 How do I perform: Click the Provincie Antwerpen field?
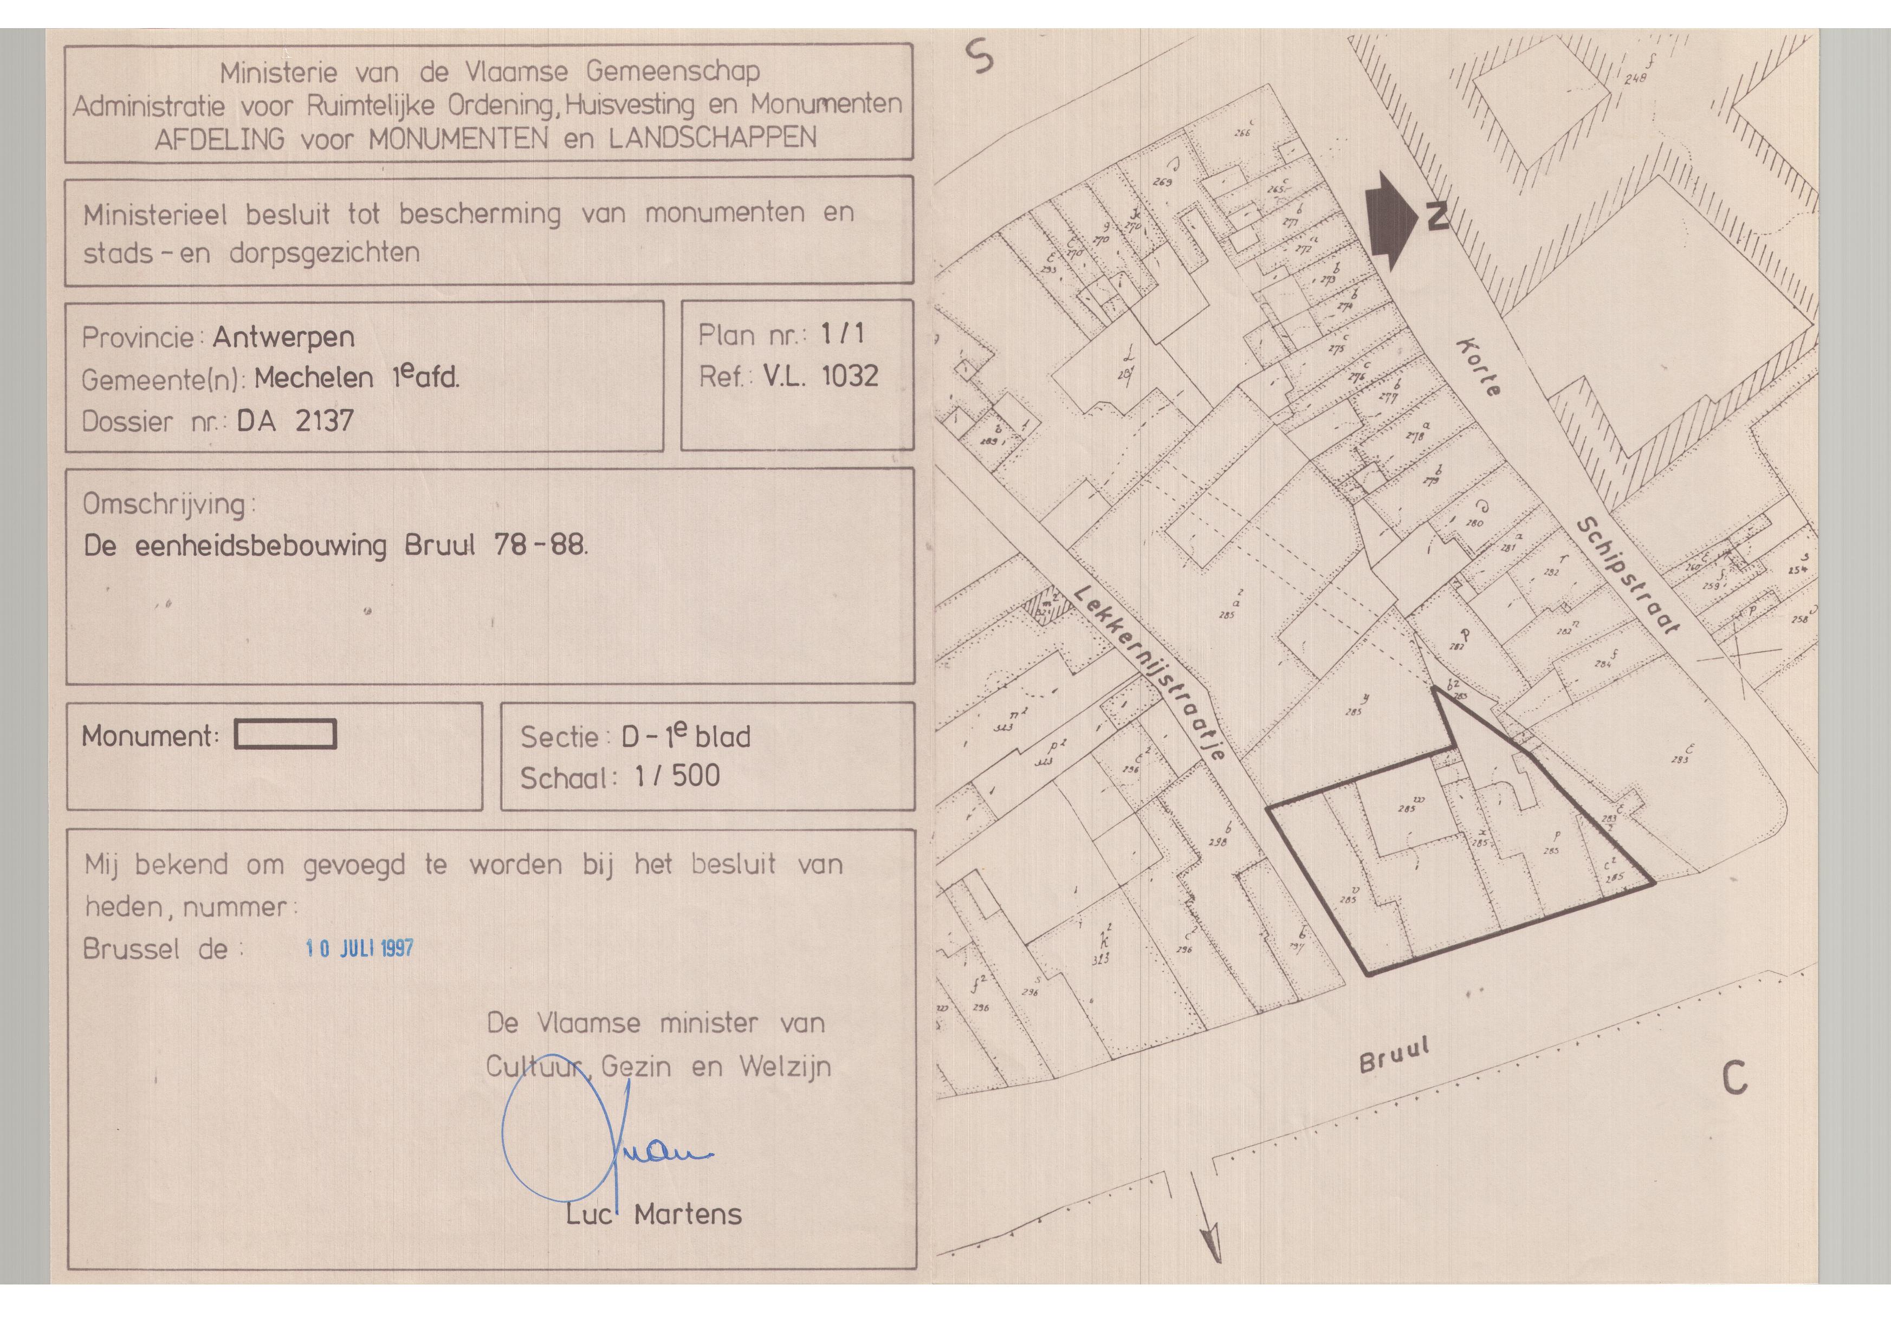(218, 337)
